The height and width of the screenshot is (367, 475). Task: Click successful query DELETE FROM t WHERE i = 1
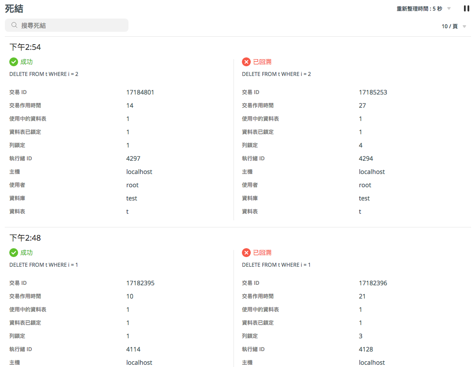[x=44, y=265]
